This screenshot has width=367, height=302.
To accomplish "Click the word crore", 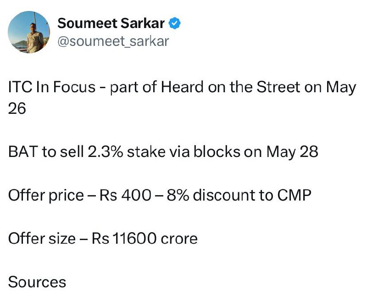I will click(179, 238).
